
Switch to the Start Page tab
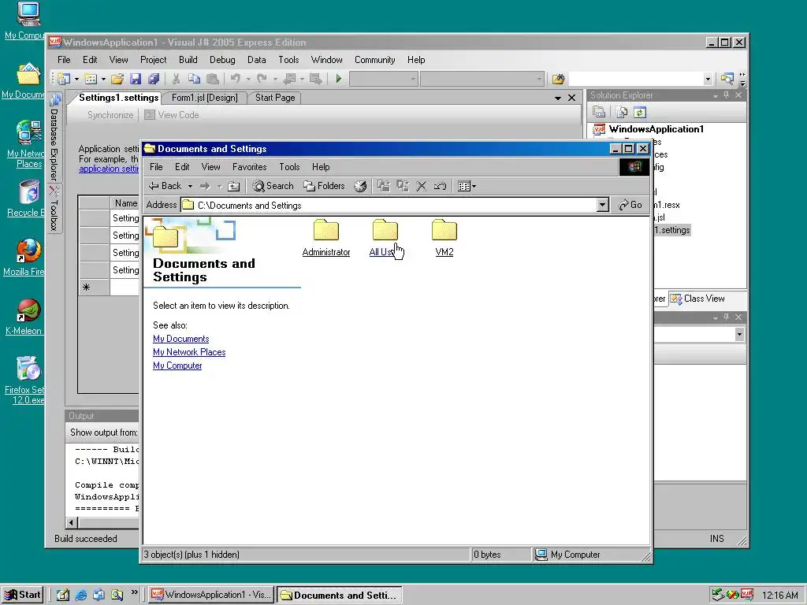275,98
